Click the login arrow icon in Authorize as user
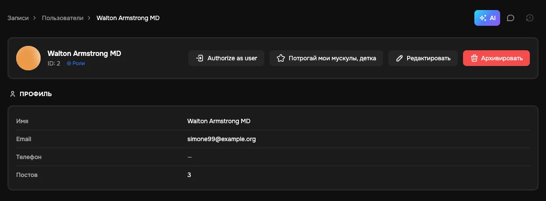The width and height of the screenshot is (546, 201). coord(199,58)
